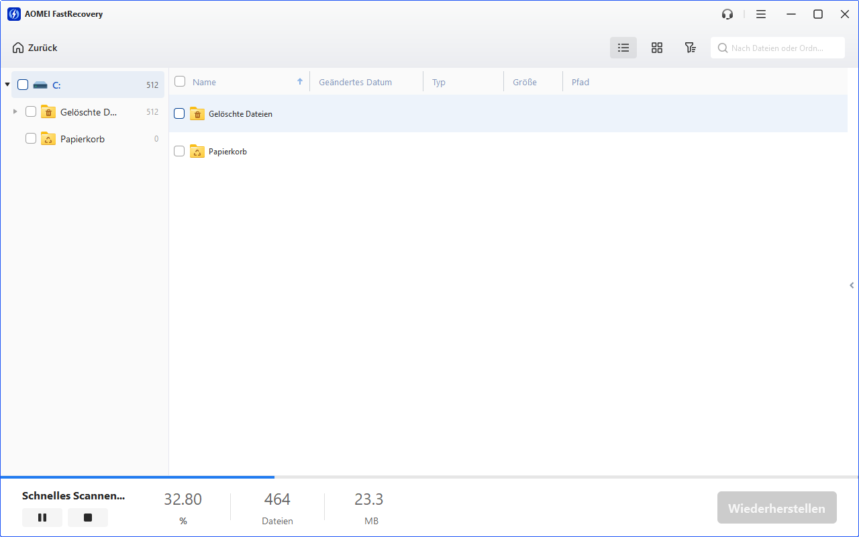The height and width of the screenshot is (537, 859).
Task: Sort list by Größe column
Action: (x=525, y=82)
